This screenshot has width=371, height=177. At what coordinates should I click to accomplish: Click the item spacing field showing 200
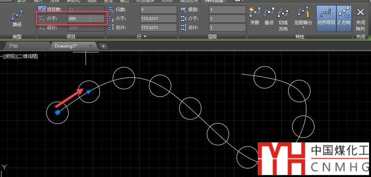coord(86,18)
